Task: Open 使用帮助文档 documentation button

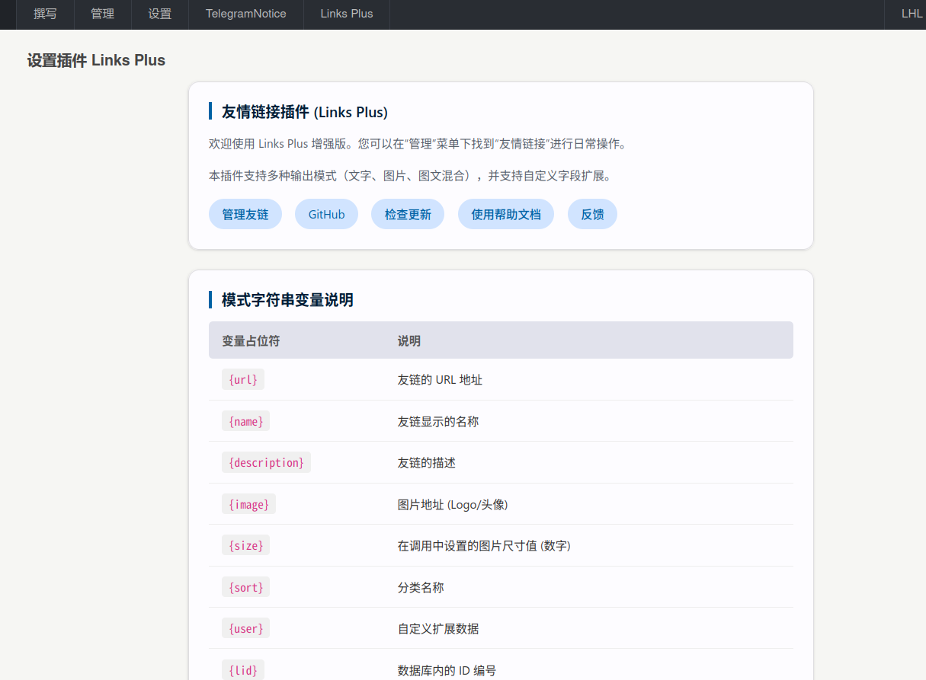Action: pos(505,215)
